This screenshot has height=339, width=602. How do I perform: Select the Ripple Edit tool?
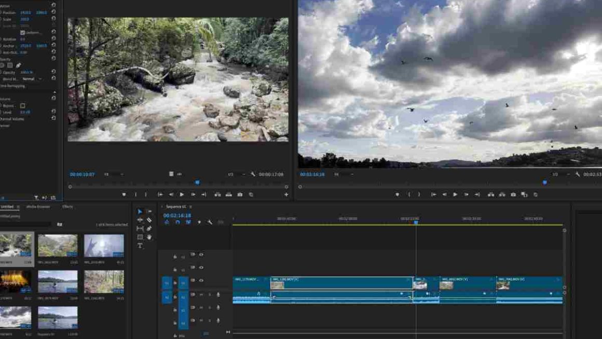click(140, 220)
